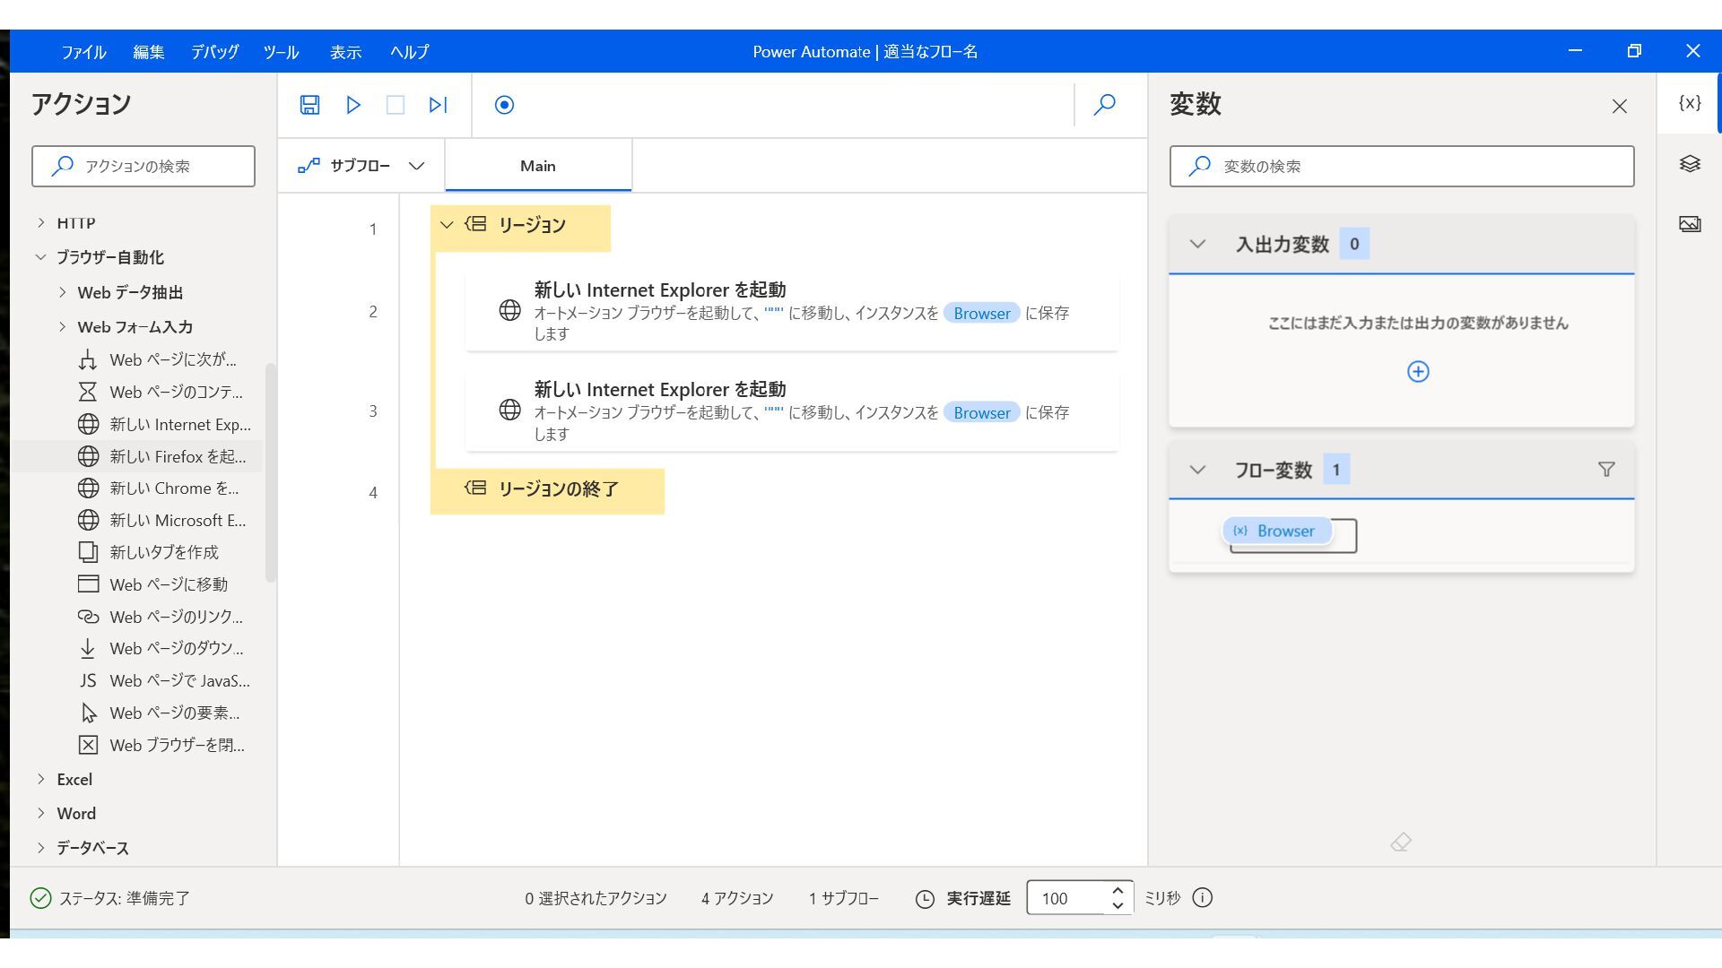Expand the Excel actions group
The width and height of the screenshot is (1722, 968).
[x=40, y=780]
